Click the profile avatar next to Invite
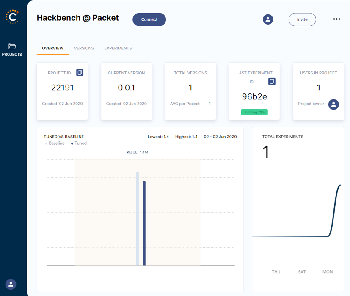The width and height of the screenshot is (350, 296). (268, 19)
